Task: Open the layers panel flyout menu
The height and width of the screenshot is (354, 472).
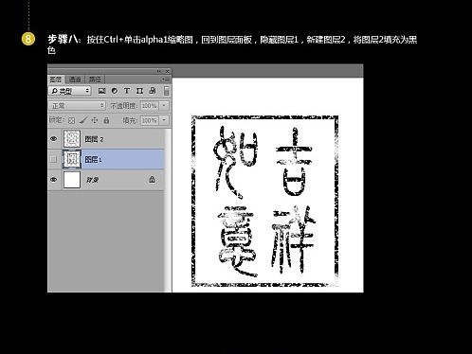Action: pyautogui.click(x=165, y=80)
